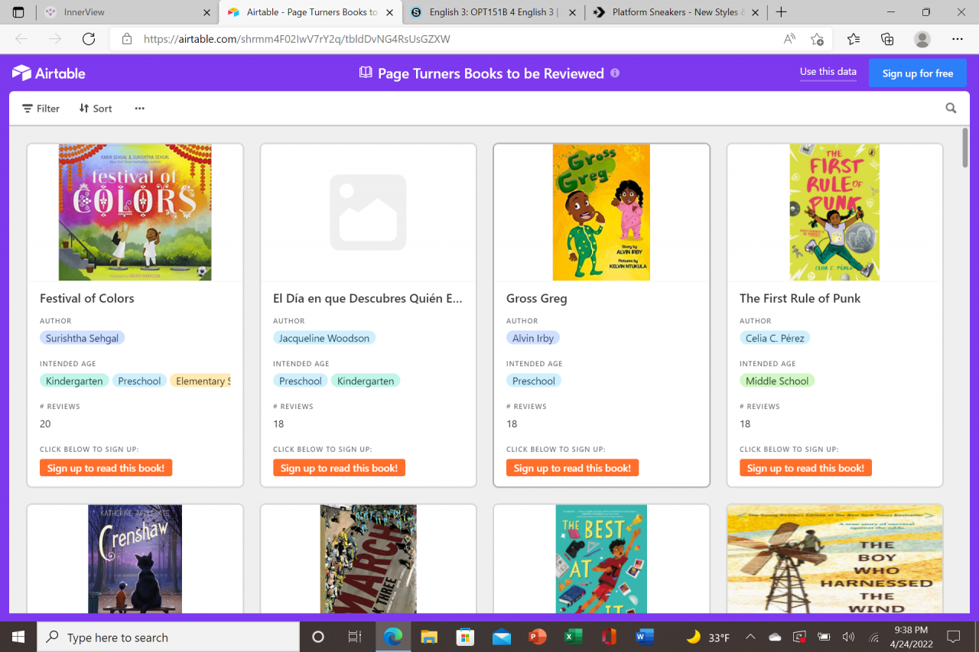Sign up to read Festival of Colors
This screenshot has width=979, height=652.
tap(106, 468)
